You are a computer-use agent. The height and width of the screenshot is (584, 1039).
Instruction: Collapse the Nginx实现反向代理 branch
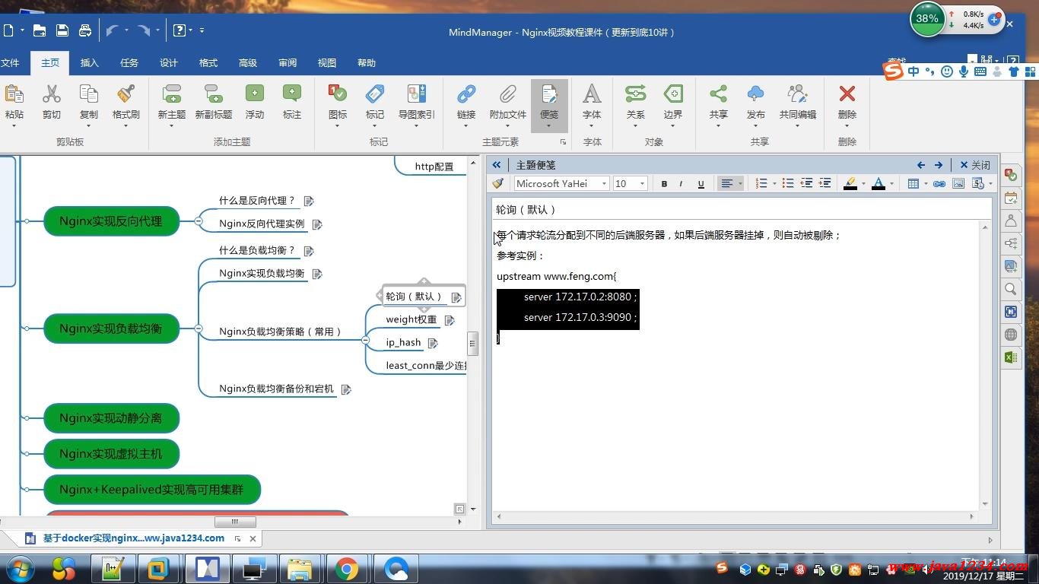coord(199,221)
